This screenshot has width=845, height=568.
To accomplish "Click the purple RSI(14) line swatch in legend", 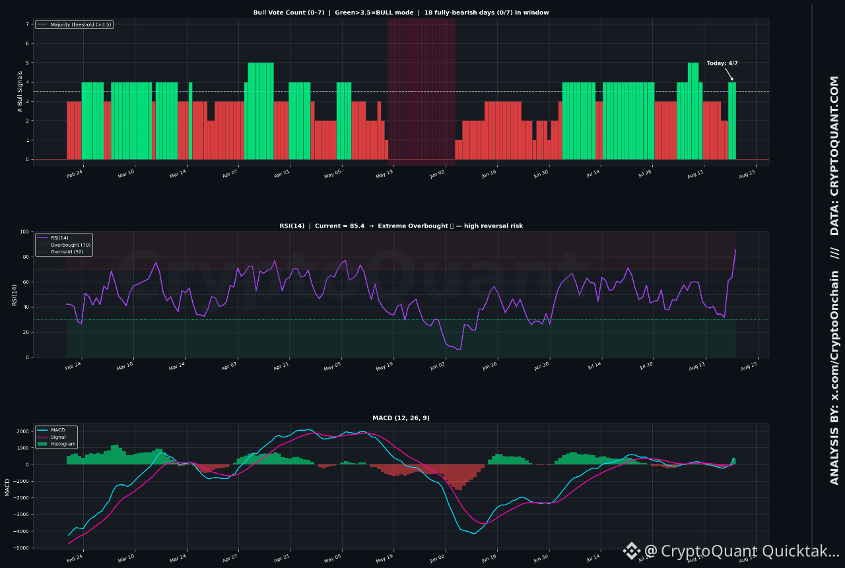I will pos(44,237).
